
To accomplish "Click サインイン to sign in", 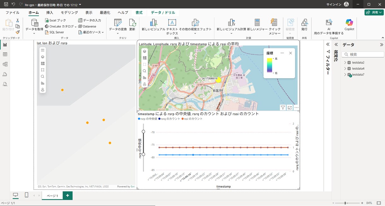I will click(x=334, y=4).
